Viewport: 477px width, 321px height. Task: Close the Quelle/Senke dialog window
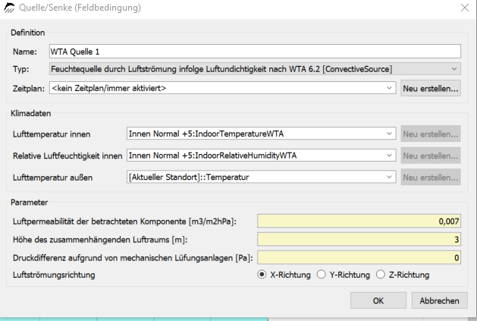pyautogui.click(x=465, y=8)
